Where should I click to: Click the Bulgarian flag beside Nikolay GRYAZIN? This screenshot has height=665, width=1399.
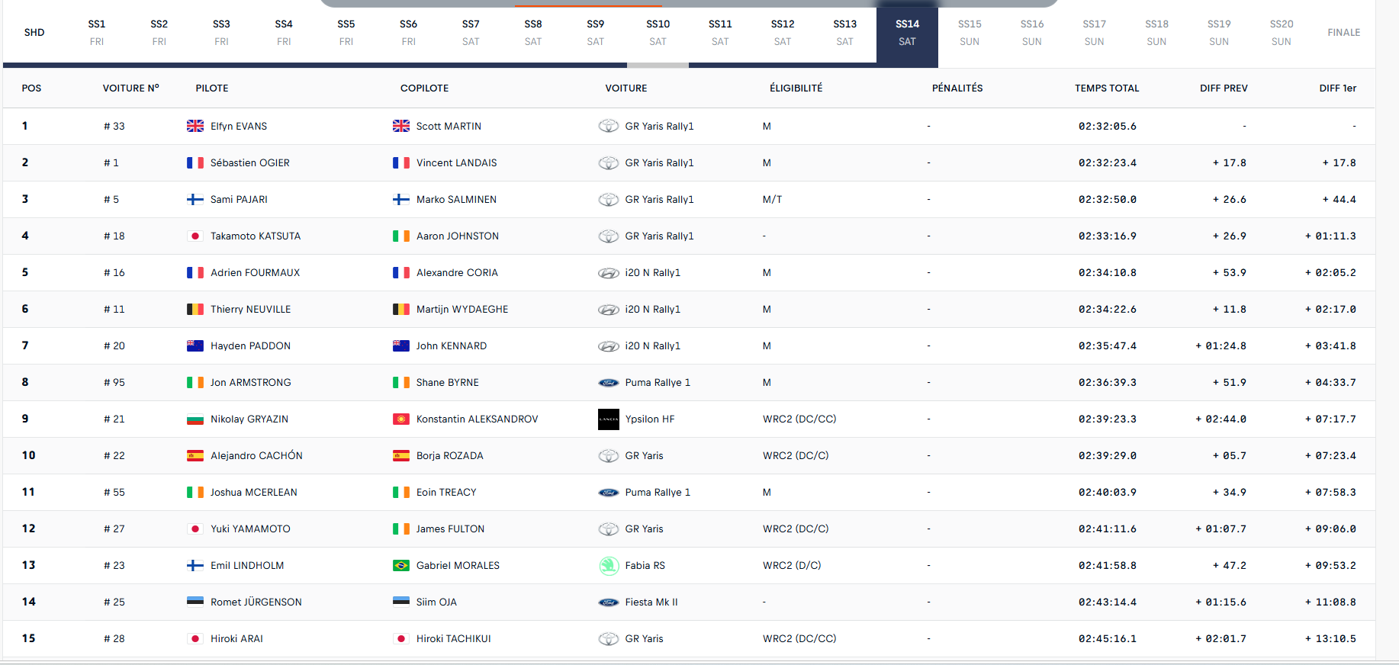[195, 419]
